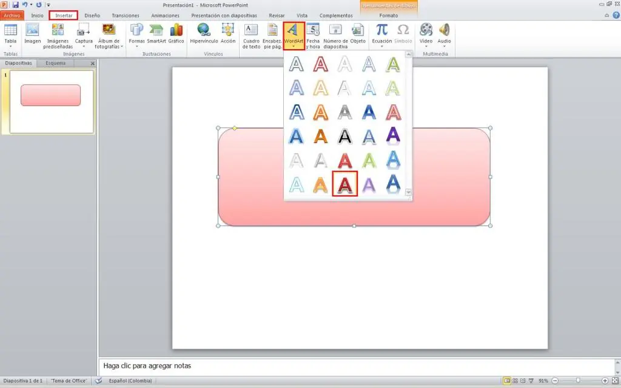Click the zoom slider handle
The width and height of the screenshot is (621, 388).
click(578, 381)
